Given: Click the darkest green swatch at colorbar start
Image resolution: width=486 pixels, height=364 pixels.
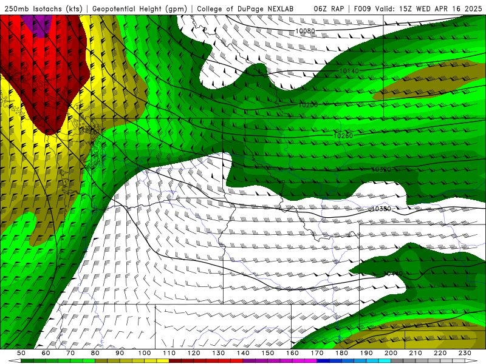Looking at the screenshot, I should tap(27, 360).
